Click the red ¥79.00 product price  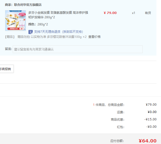coord(110,13)
